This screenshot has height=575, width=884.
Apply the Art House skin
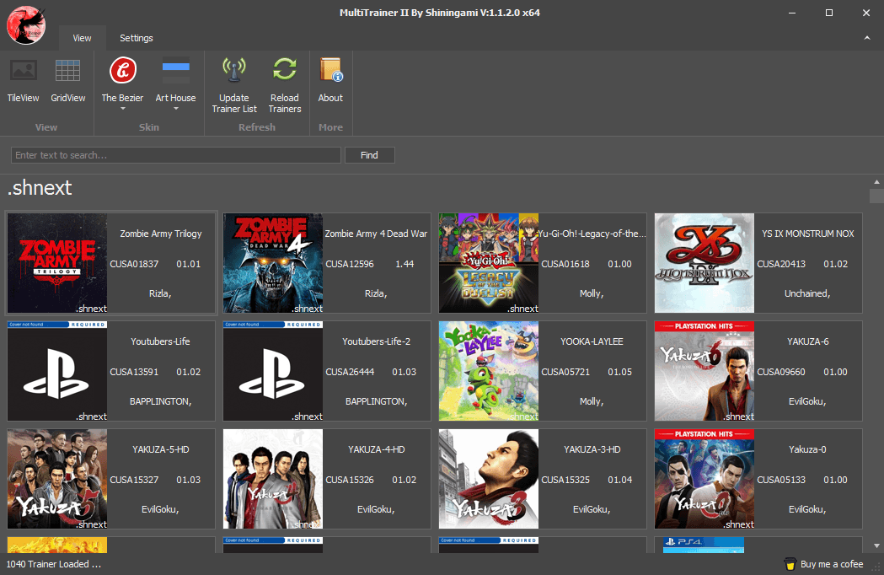click(x=175, y=79)
